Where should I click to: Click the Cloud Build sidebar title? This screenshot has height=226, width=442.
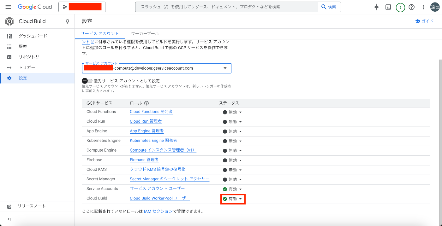[x=32, y=21]
